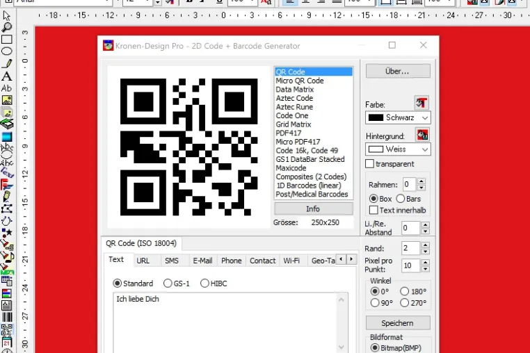Image resolution: width=530 pixels, height=353 pixels.
Task: Switch to the SMS tab
Action: coord(172,261)
